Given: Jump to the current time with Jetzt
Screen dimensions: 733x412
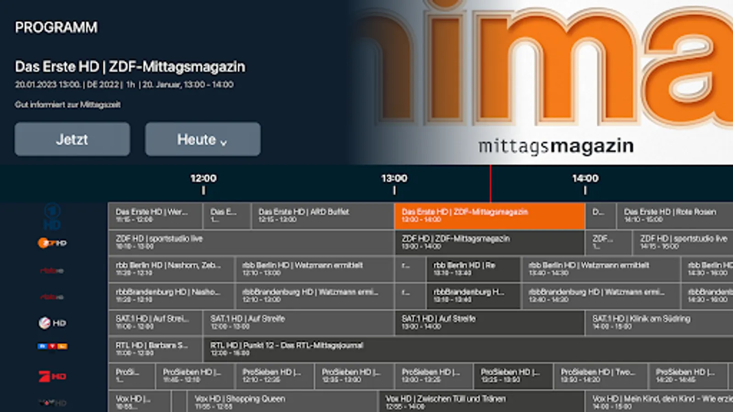Looking at the screenshot, I should [72, 139].
